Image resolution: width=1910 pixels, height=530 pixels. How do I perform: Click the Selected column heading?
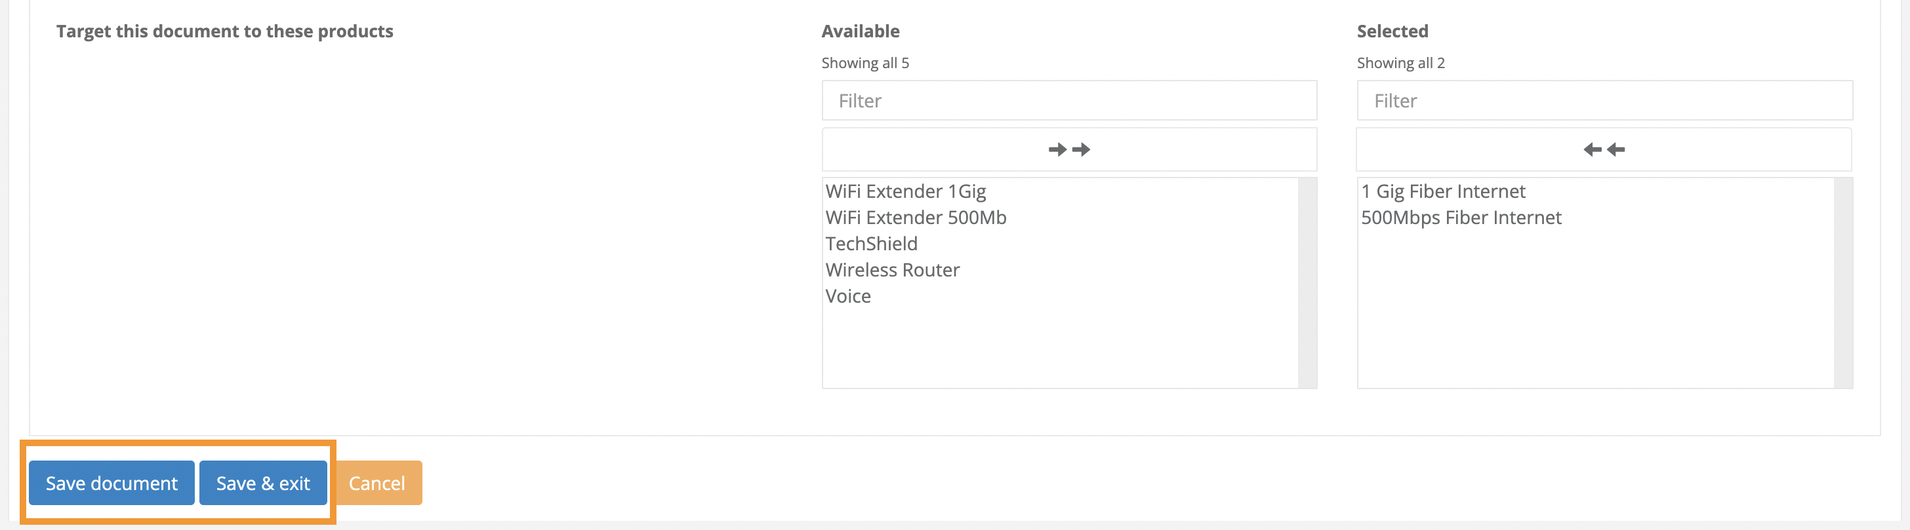[1392, 31]
